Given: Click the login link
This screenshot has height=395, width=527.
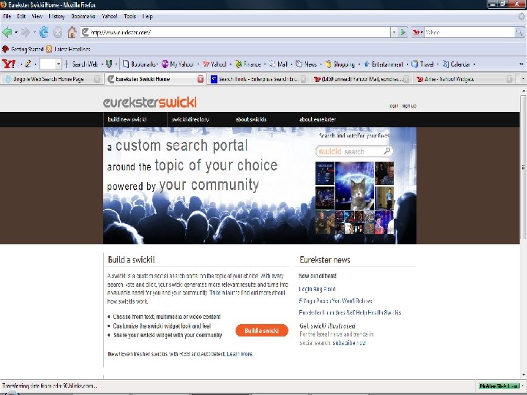Looking at the screenshot, I should click(394, 106).
